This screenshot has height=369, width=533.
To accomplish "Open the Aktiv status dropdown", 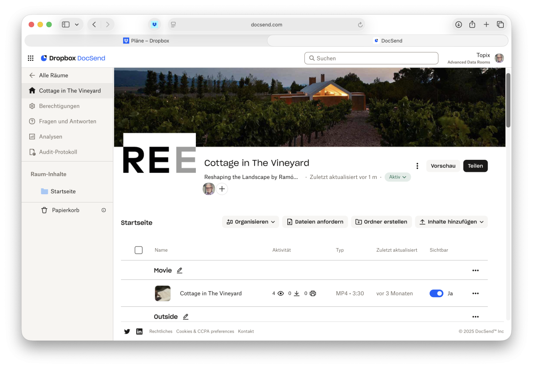I will tap(398, 177).
